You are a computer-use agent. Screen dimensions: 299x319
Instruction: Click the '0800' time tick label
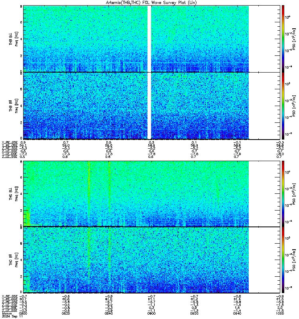(x=23, y=313)
